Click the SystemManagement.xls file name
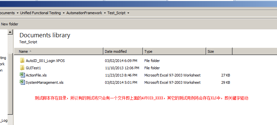The width and height of the screenshot is (277, 125). click(44, 82)
